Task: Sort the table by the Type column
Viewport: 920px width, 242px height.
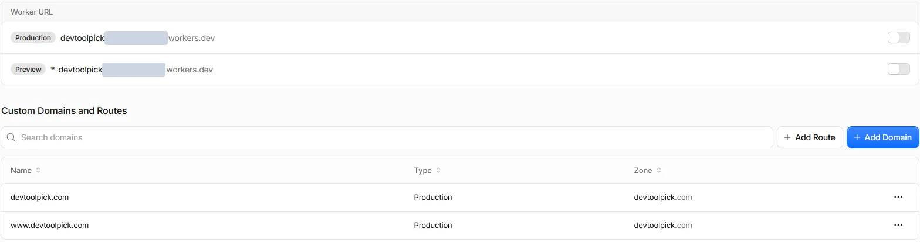Action: coord(427,171)
